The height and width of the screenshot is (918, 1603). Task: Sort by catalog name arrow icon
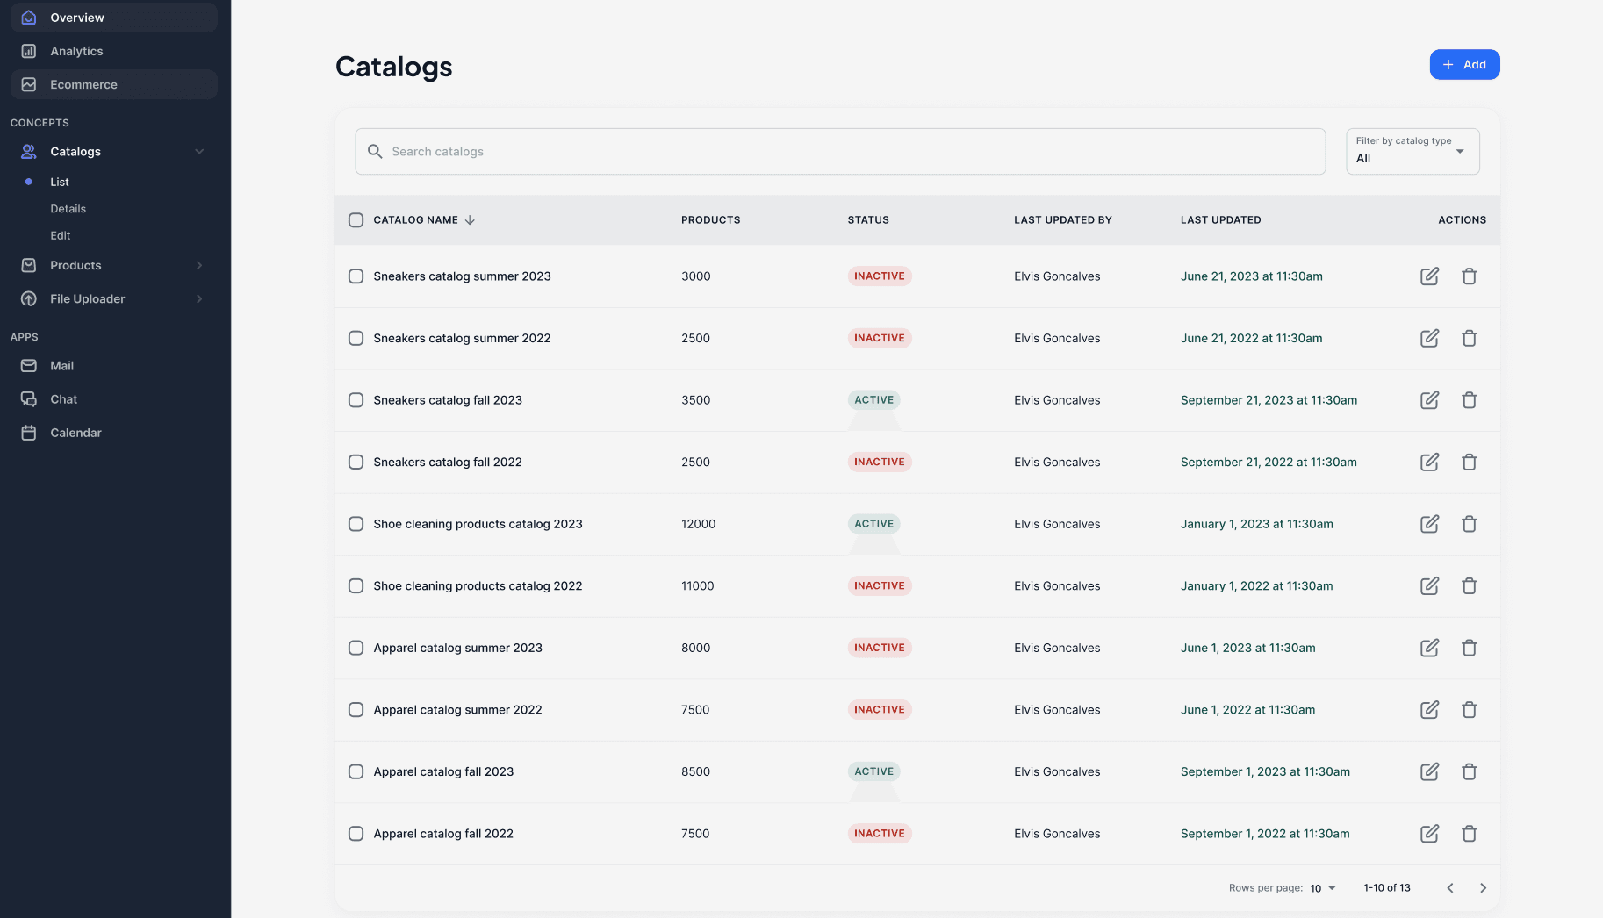[x=470, y=220]
